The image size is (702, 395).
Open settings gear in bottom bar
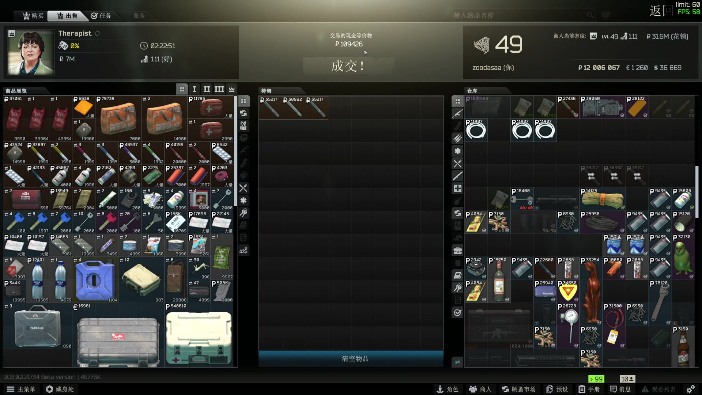(690, 389)
